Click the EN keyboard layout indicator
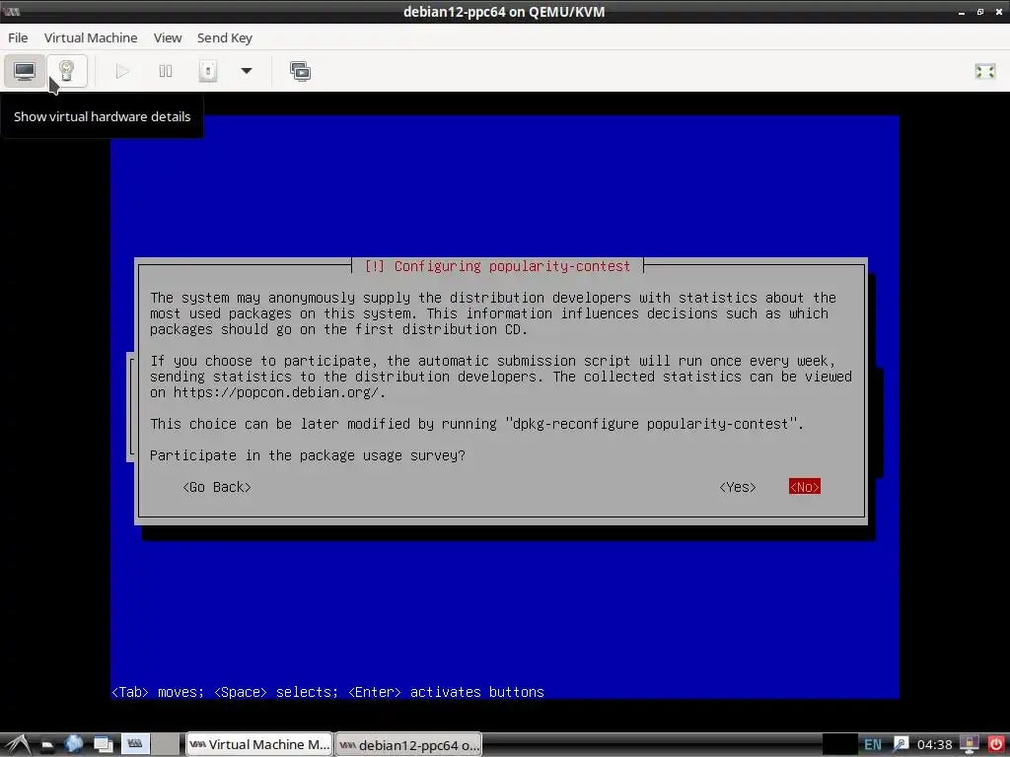Viewport: 1010px width, 757px height. [873, 745]
